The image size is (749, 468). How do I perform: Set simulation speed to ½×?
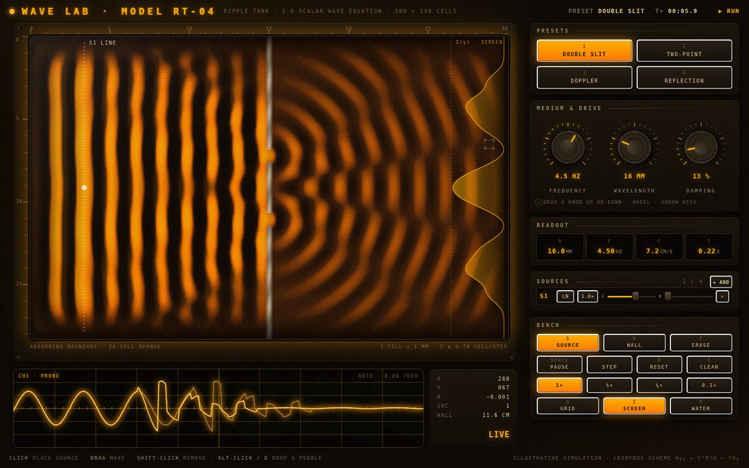tap(609, 386)
